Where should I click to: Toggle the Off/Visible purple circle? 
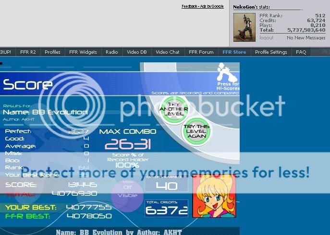pos(127,194)
